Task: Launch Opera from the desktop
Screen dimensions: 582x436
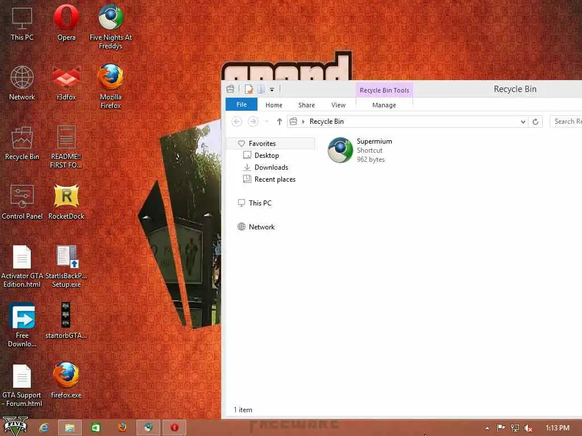Action: click(66, 24)
